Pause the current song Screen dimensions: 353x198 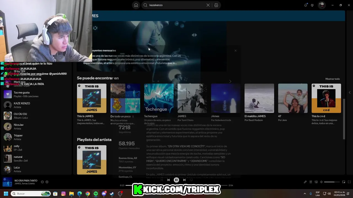tap(176, 180)
